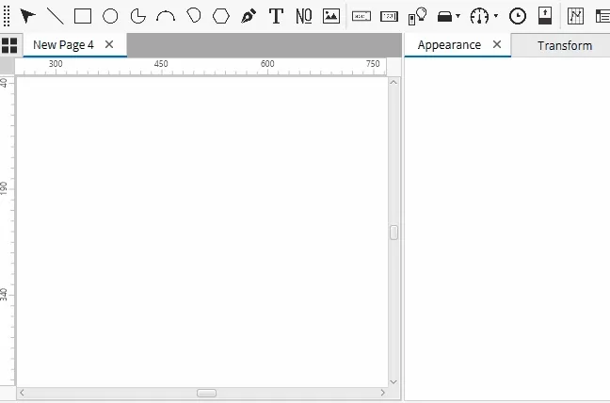Viewport: 610px width, 403px height.
Task: Open the New Page 4 tab
Action: pyautogui.click(x=63, y=45)
